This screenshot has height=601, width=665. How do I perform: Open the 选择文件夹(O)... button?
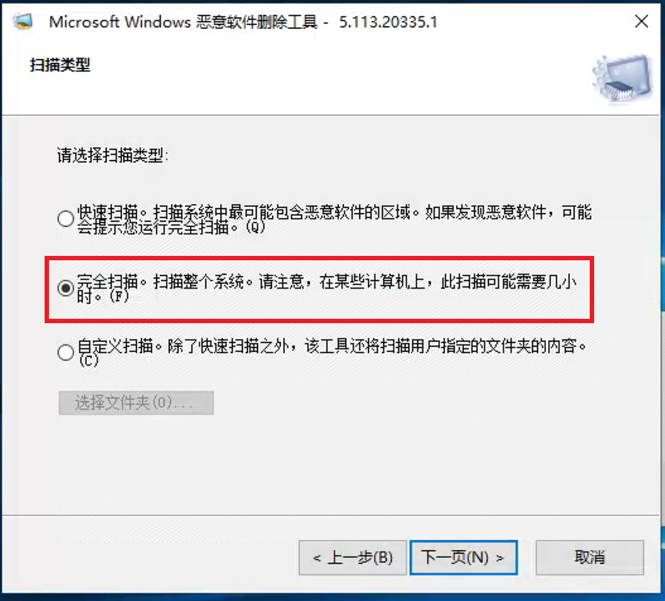coord(136,403)
